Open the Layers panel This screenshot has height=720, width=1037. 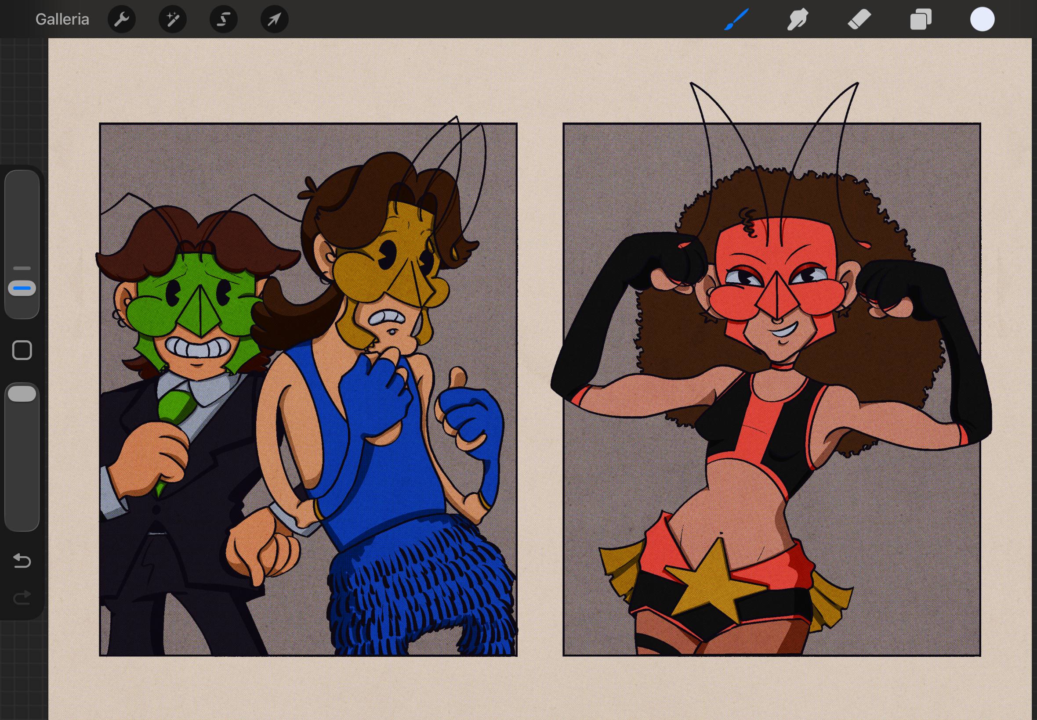point(921,19)
